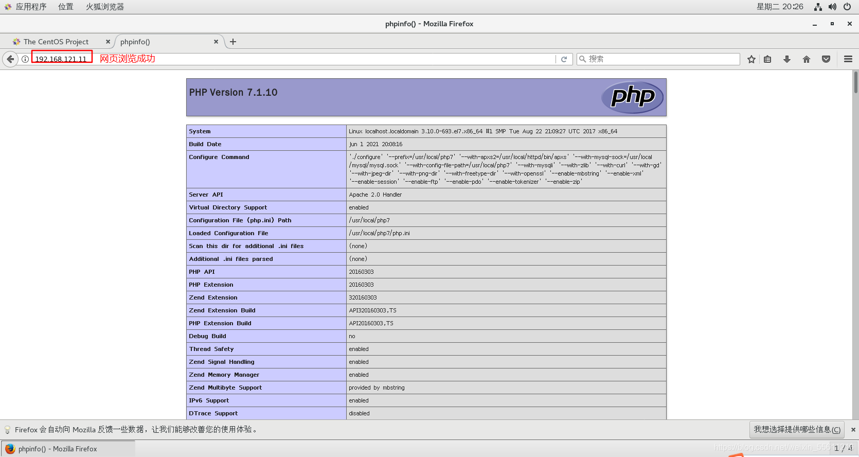Open the network status tray icon
The width and height of the screenshot is (859, 457).
pos(818,7)
